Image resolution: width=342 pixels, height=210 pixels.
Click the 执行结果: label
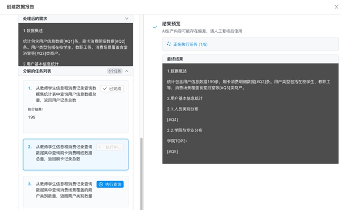(35, 109)
